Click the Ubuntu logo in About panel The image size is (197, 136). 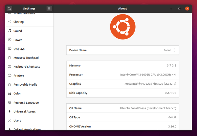pyautogui.click(x=123, y=27)
